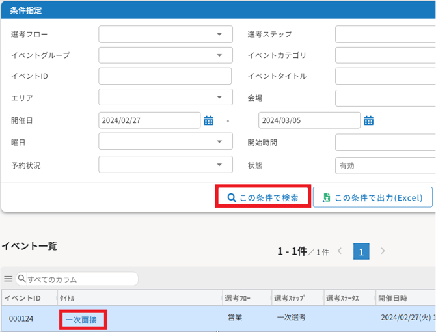Open the start date calendar picker
Viewport: 436px width, 332px height.
(x=209, y=120)
